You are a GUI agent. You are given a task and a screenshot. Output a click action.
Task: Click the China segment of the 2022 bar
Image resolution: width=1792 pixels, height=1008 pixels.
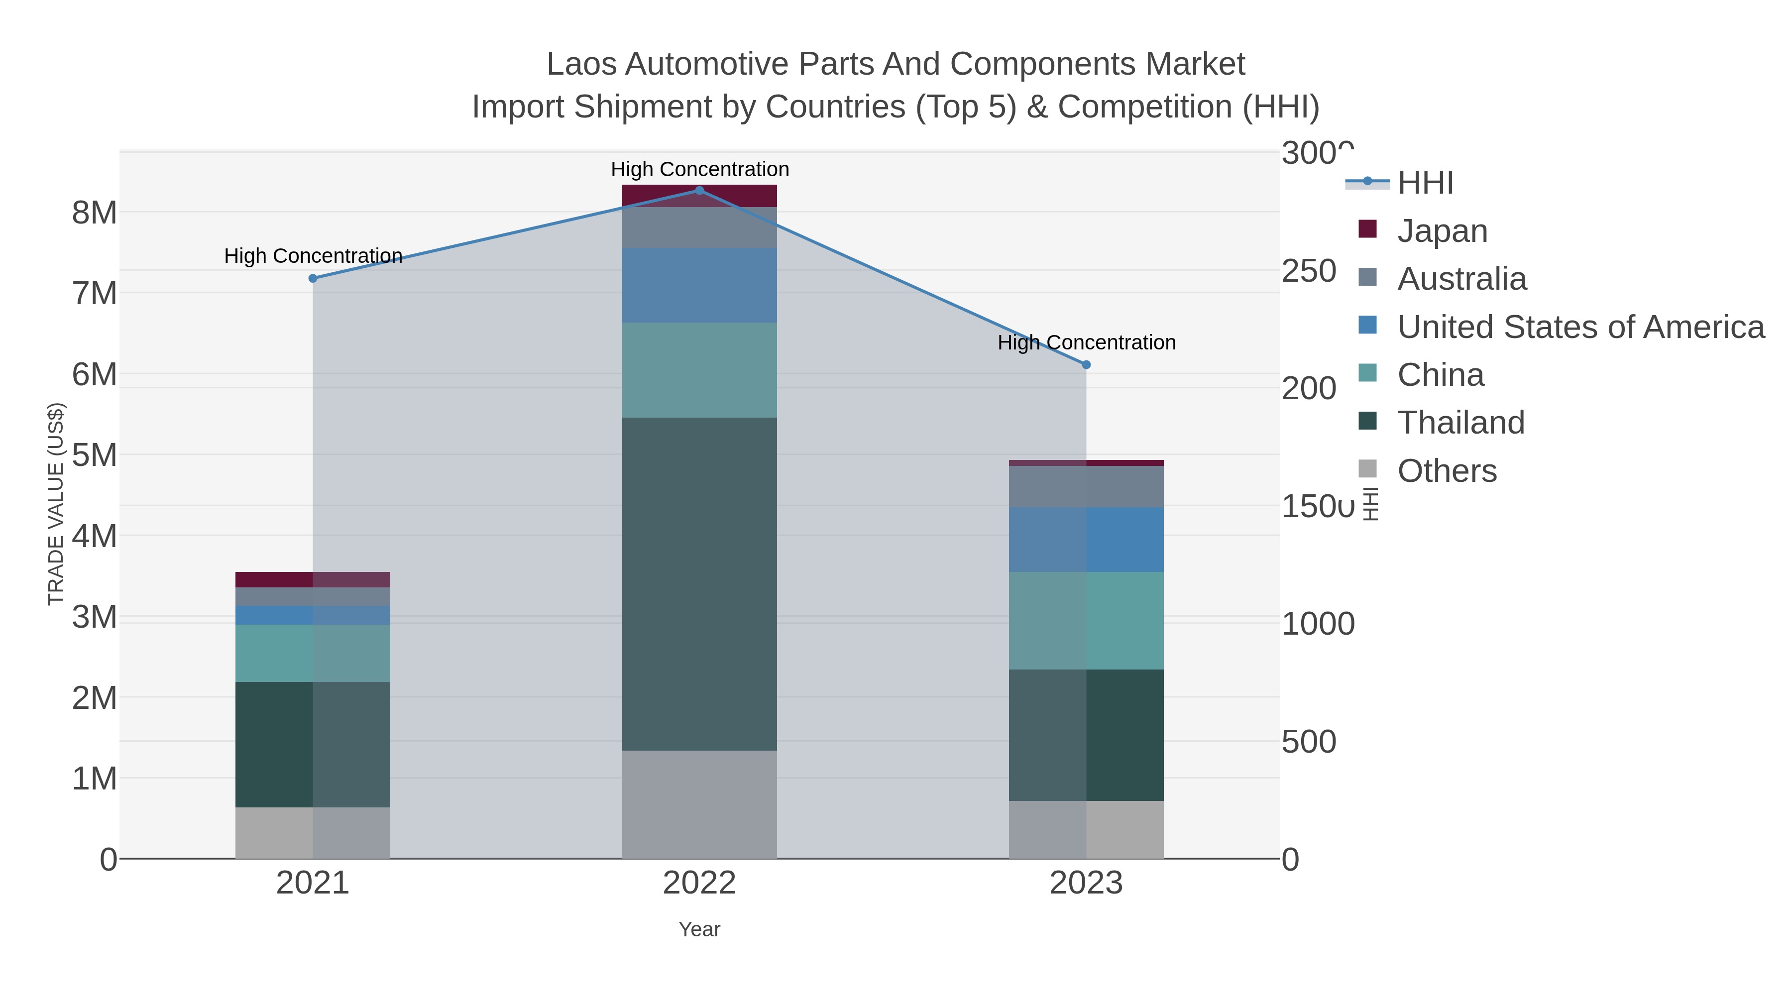coord(699,370)
